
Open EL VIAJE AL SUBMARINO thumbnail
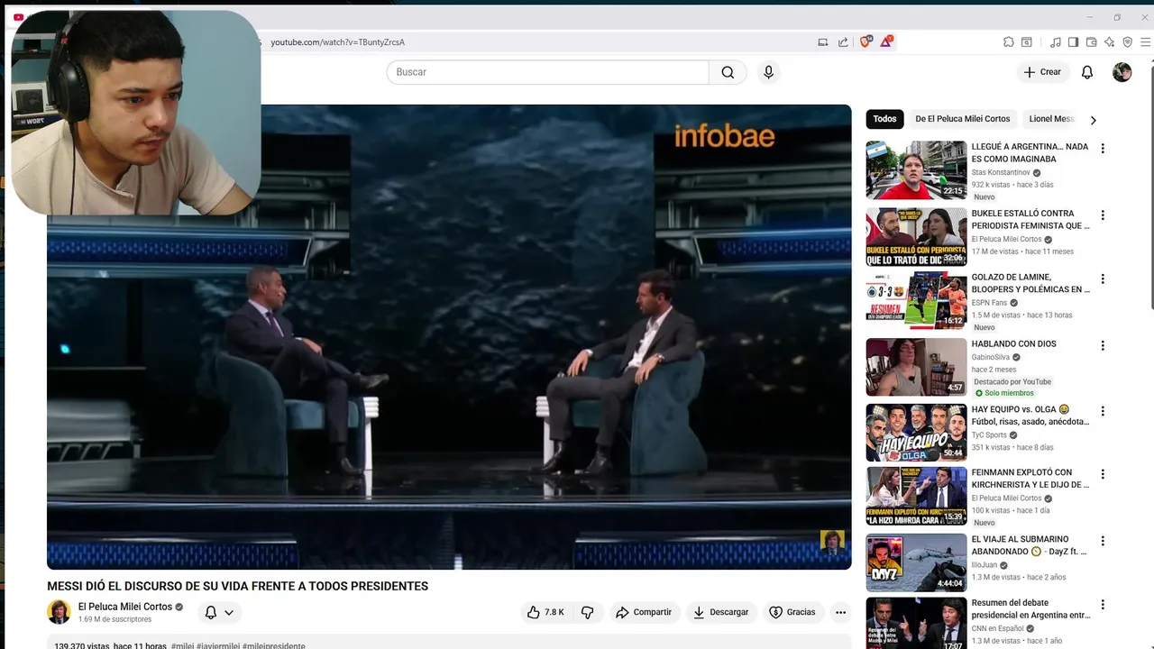[916, 562]
